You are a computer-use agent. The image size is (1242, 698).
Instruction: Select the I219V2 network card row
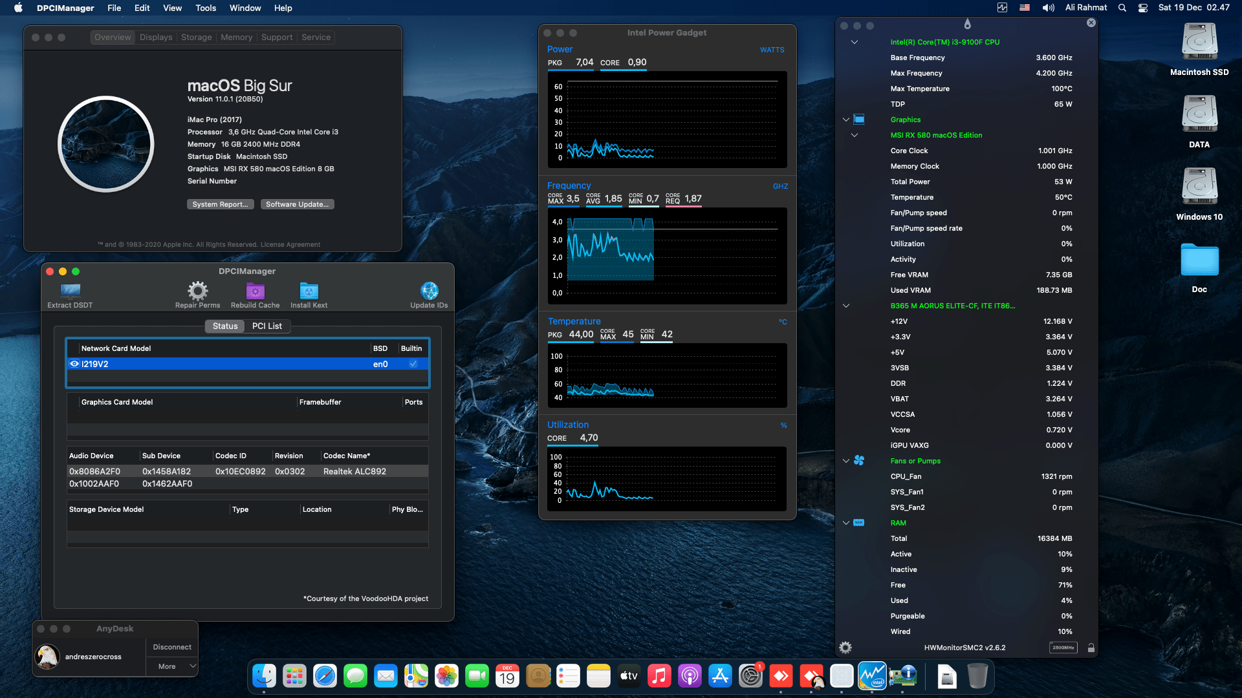pyautogui.click(x=248, y=364)
